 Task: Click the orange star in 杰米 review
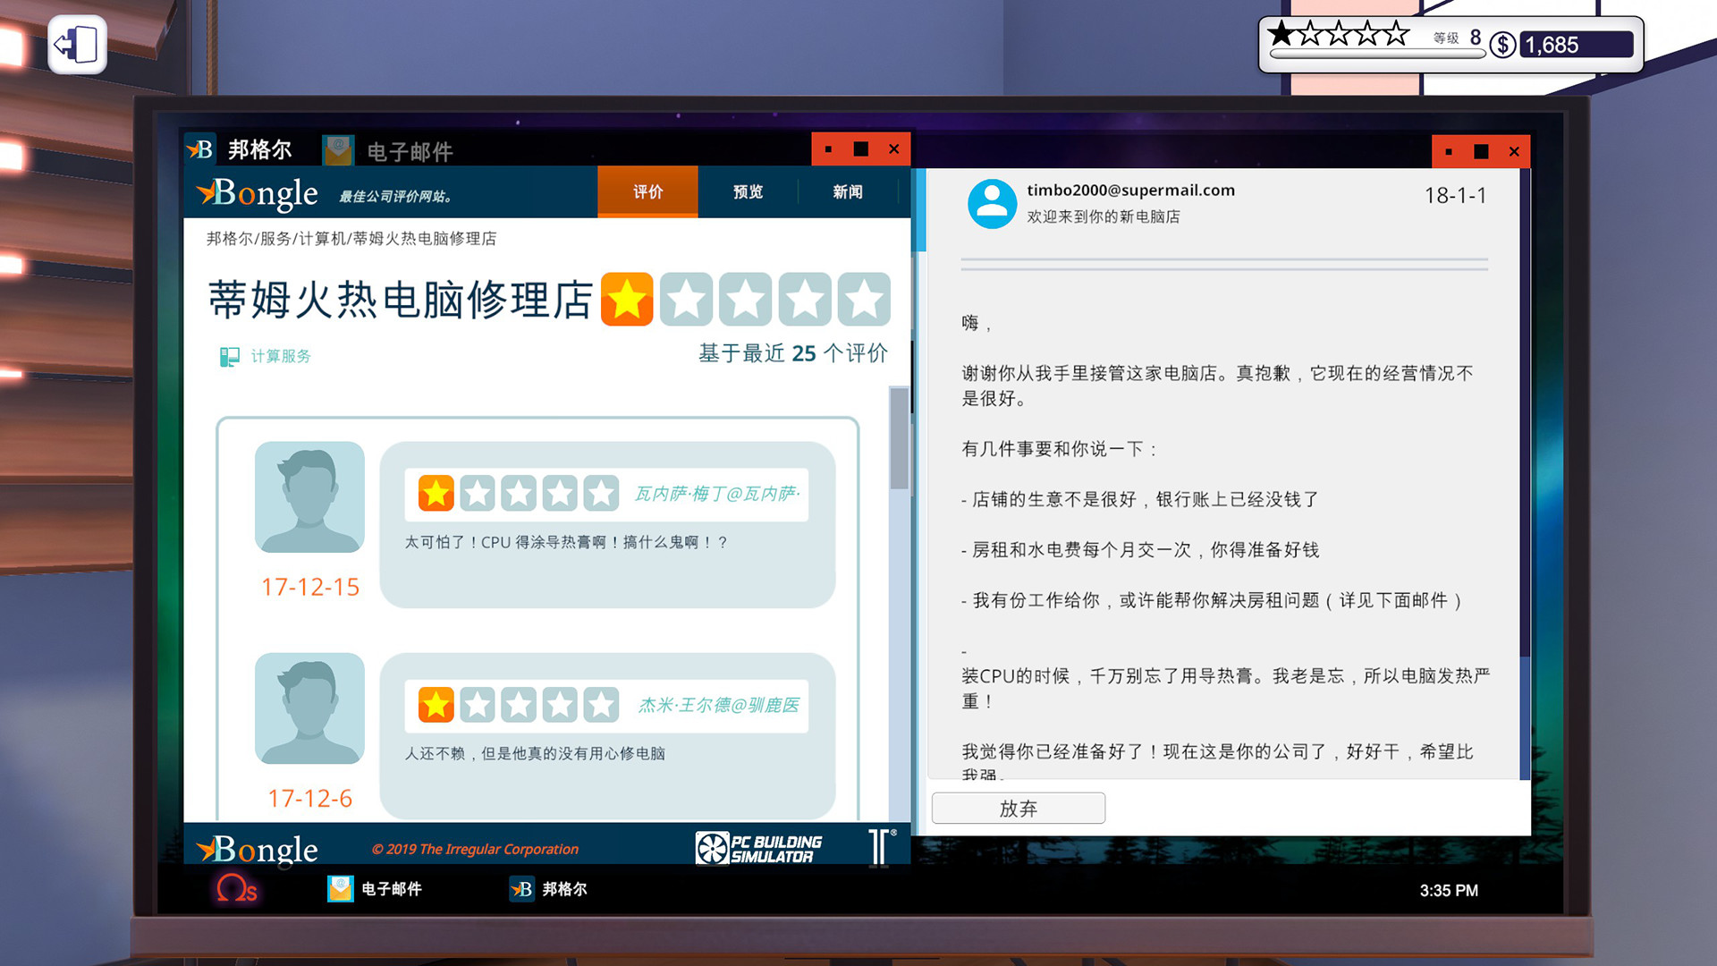click(436, 705)
